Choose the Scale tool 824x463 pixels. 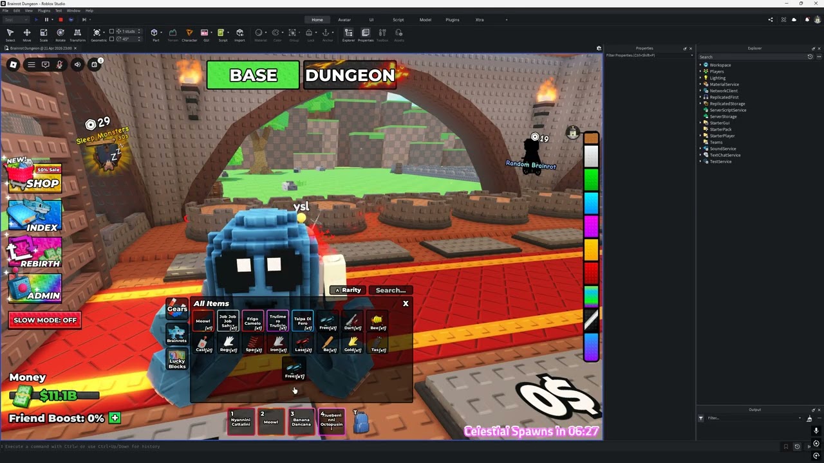(44, 35)
